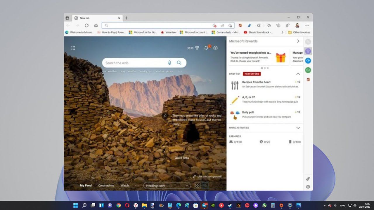
Task: Select the My Feed tab
Action: point(86,185)
